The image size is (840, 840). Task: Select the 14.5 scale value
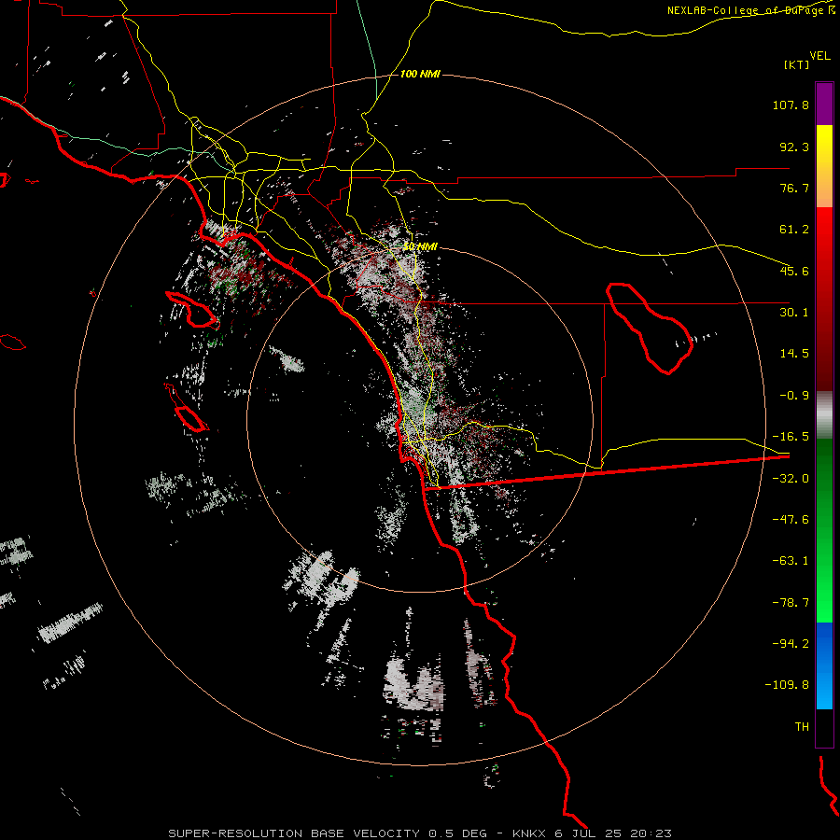pos(794,354)
